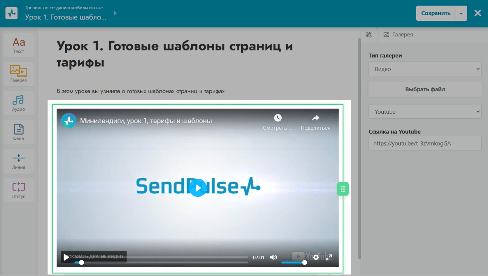Open the design tools icon in breadcrumb
488x276 pixels.
point(368,35)
